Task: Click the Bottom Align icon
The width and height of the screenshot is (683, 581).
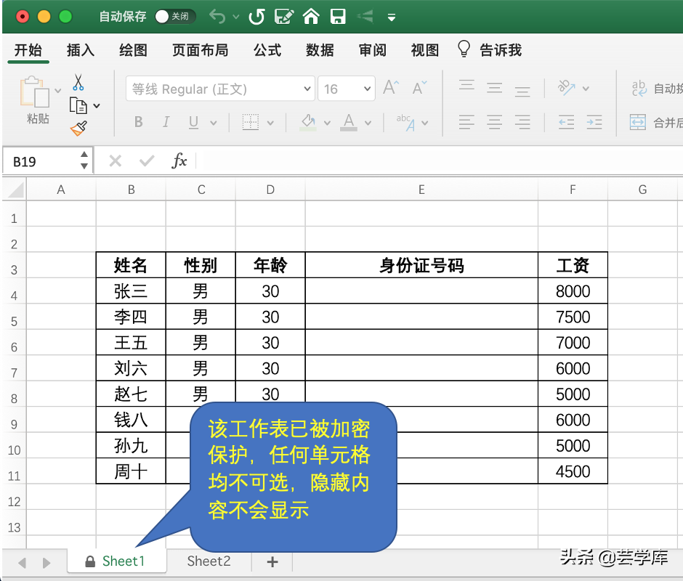Action: click(x=522, y=90)
